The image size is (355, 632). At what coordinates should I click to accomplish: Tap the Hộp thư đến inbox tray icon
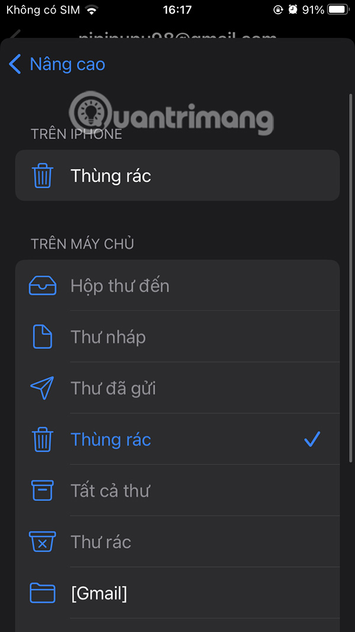click(x=42, y=286)
